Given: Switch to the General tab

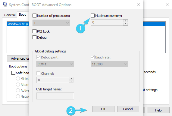Looking at the screenshot, I should pyautogui.click(x=10, y=15).
